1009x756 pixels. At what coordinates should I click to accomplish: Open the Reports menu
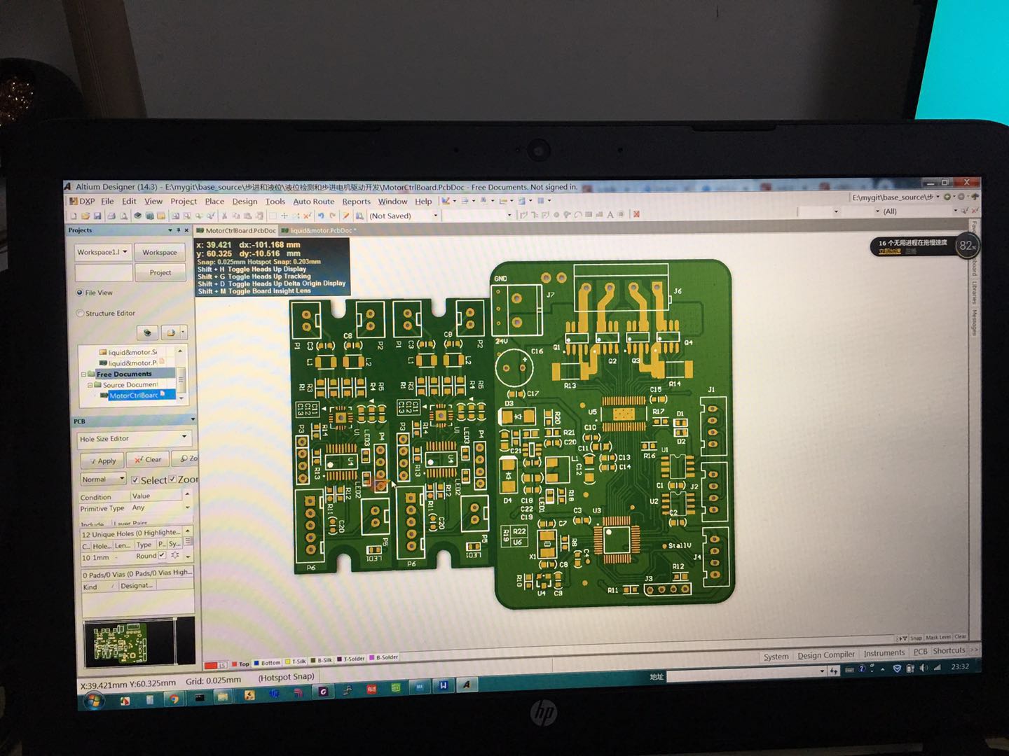(x=356, y=202)
